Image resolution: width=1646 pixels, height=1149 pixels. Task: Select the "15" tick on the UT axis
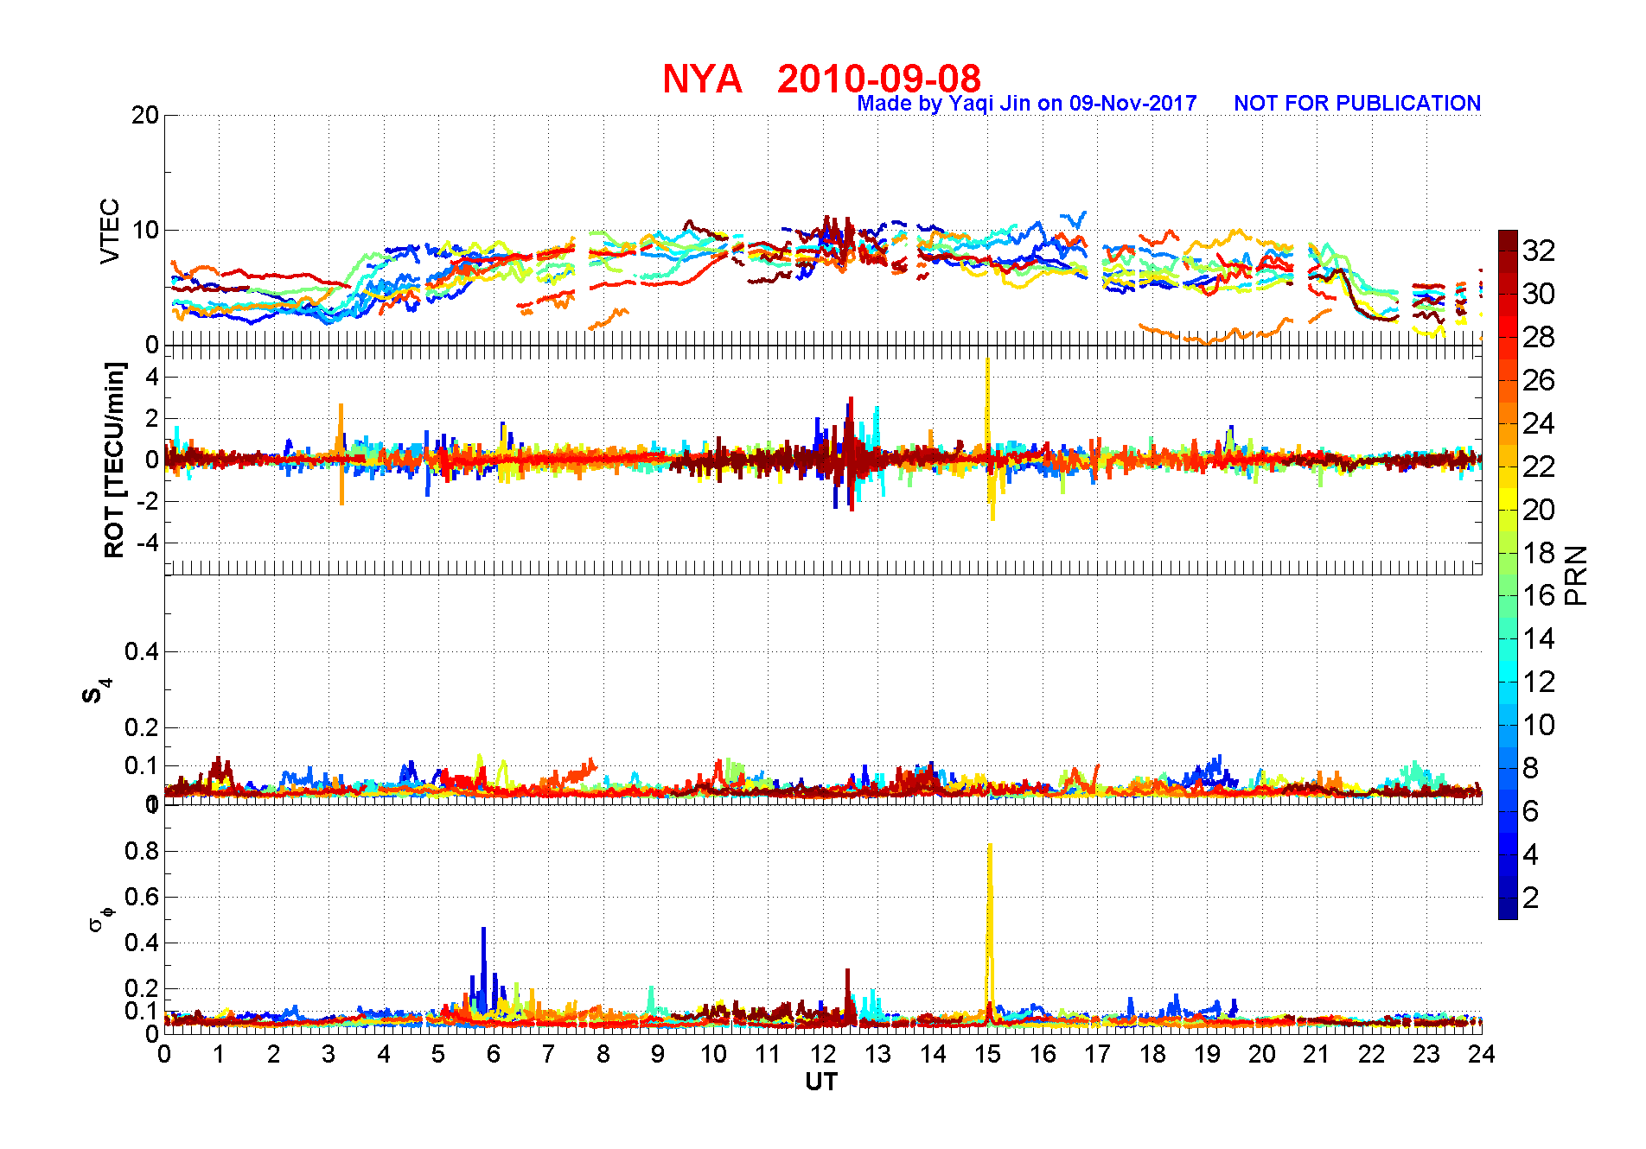[x=987, y=1055]
